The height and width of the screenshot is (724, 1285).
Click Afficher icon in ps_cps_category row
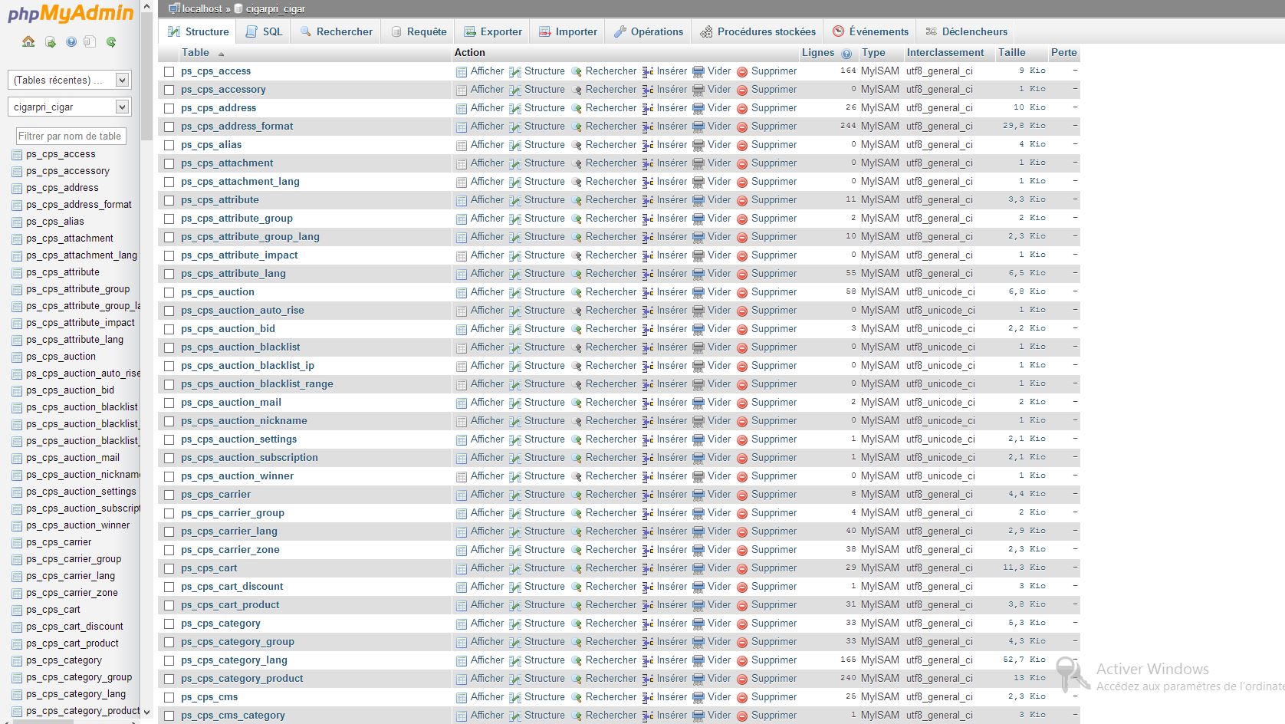(462, 624)
